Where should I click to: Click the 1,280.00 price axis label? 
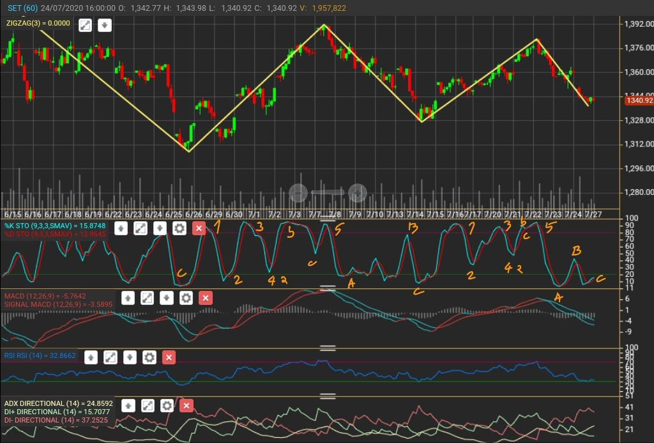[639, 192]
